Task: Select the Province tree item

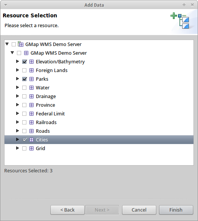Action: point(45,105)
